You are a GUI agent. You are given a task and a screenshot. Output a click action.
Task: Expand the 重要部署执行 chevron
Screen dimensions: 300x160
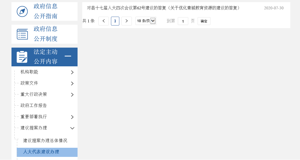[72, 117]
